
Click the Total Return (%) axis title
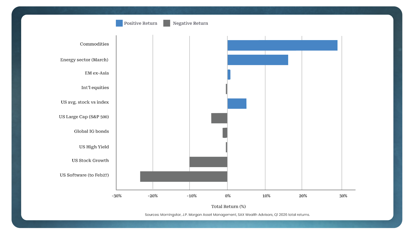[228, 206]
